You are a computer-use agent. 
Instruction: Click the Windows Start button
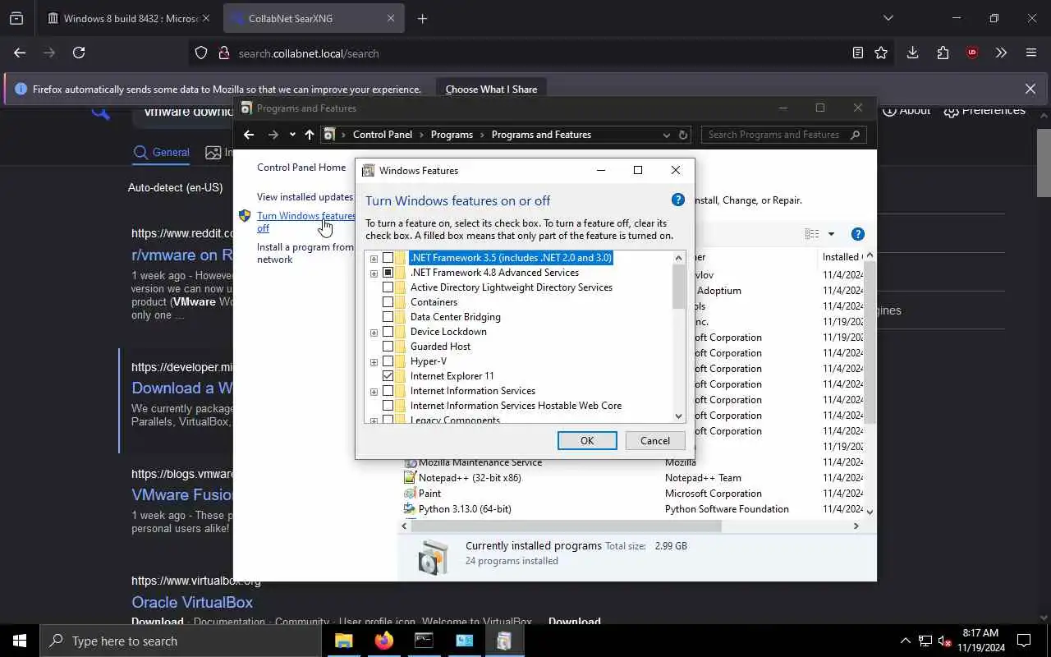(20, 641)
